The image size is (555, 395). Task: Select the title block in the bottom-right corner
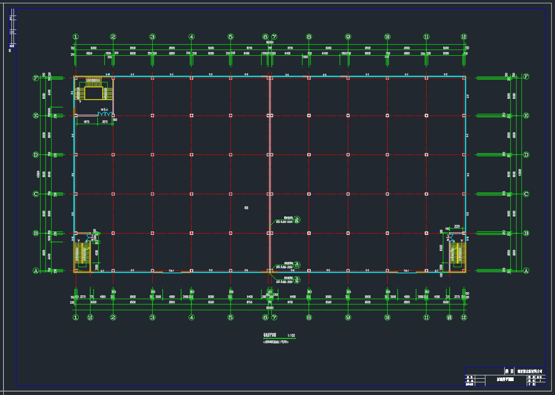[505, 377]
